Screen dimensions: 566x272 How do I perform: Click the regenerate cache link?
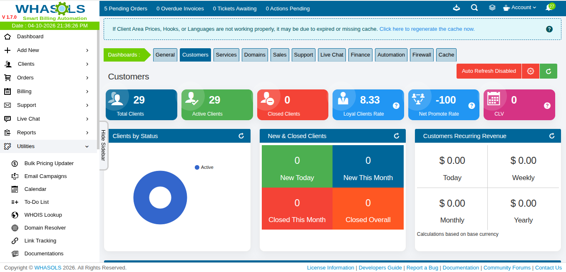(x=427, y=29)
